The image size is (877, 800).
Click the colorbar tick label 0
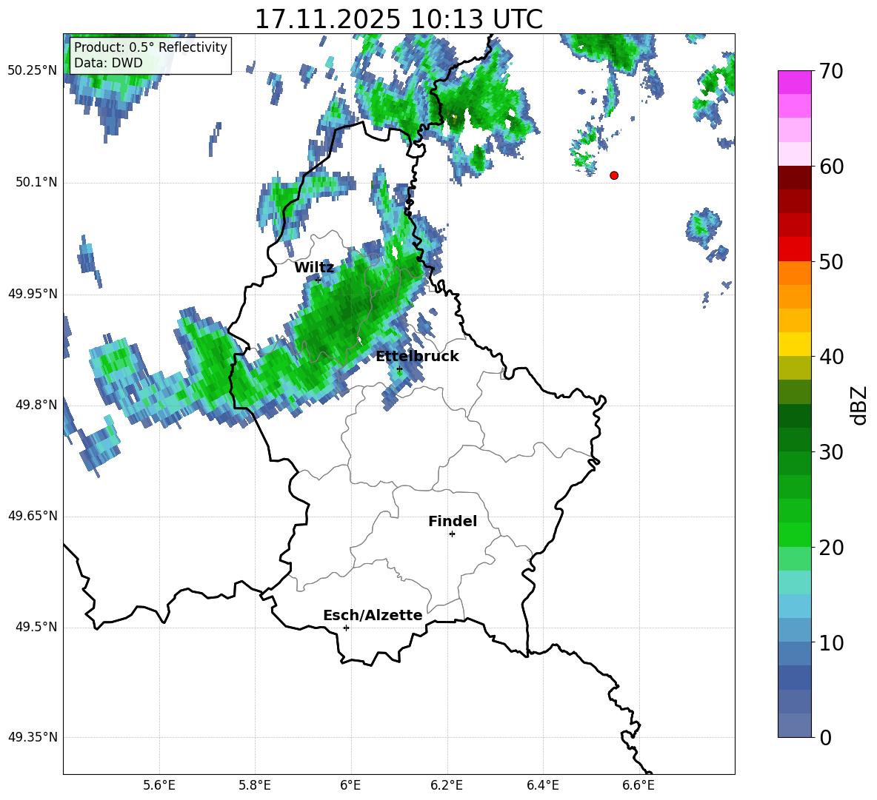point(825,737)
